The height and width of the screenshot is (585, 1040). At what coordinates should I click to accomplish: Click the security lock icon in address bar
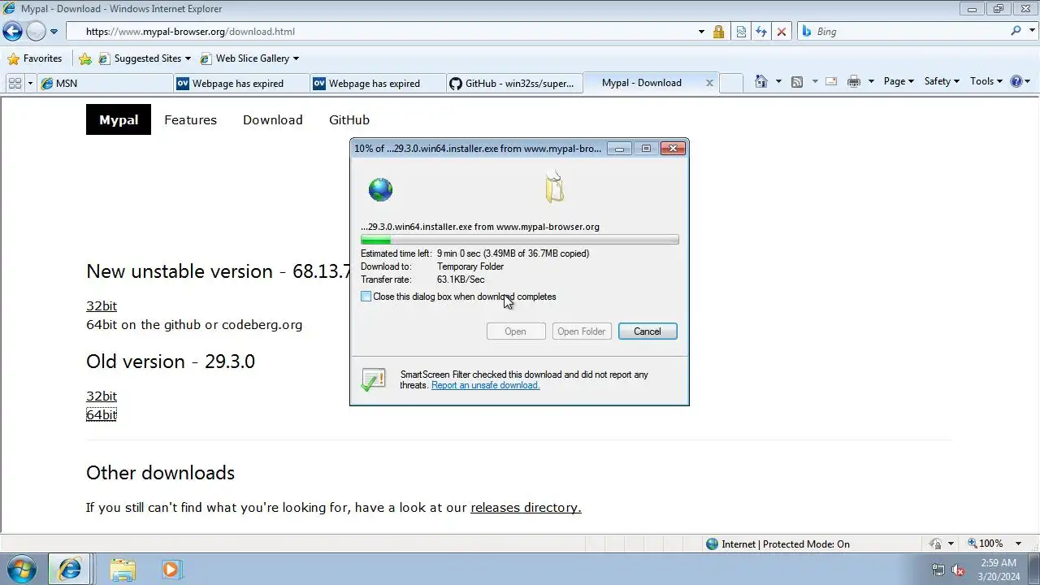pyautogui.click(x=718, y=32)
